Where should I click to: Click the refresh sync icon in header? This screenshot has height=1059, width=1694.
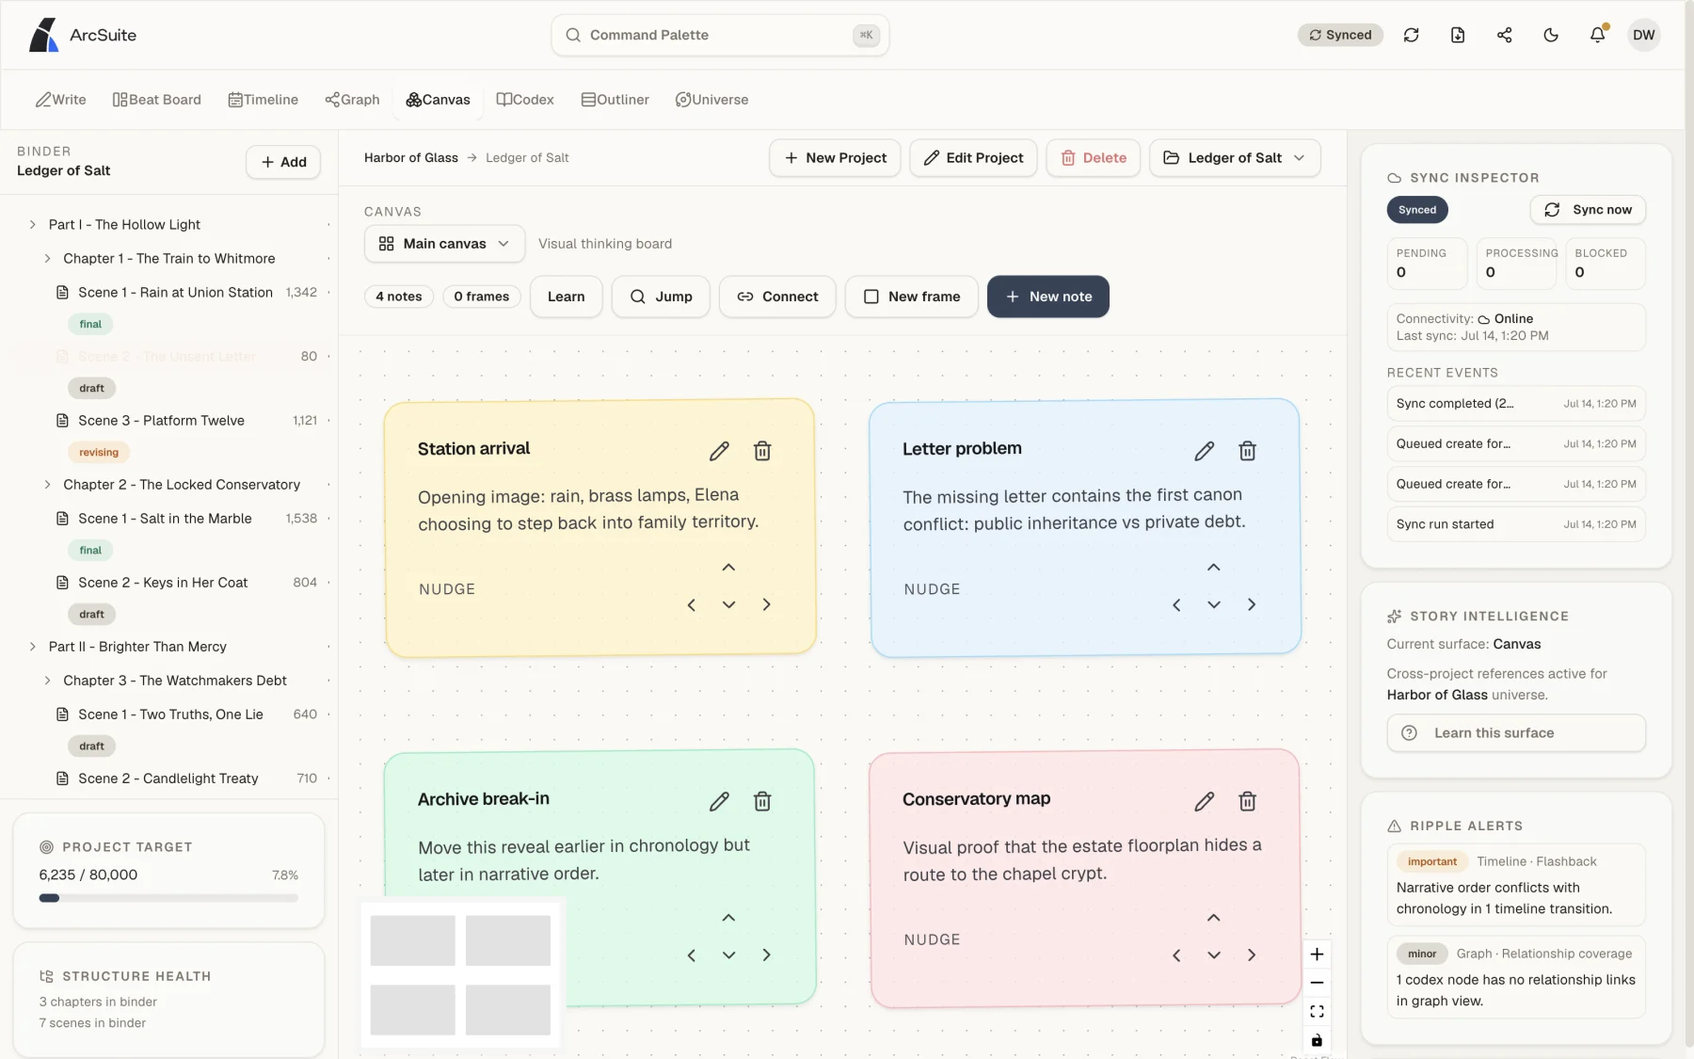1411,35
